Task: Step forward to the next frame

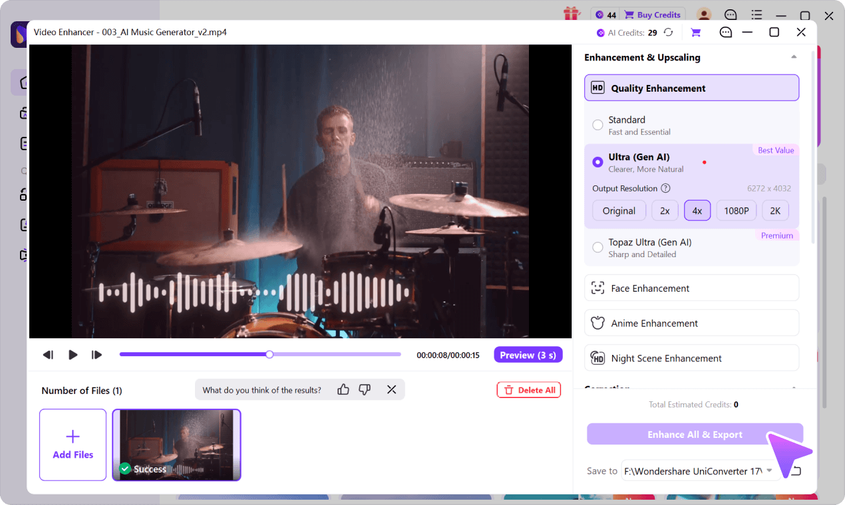Action: pyautogui.click(x=97, y=355)
